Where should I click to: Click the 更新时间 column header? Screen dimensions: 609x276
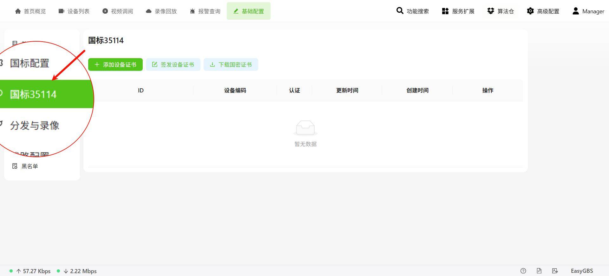coord(347,91)
